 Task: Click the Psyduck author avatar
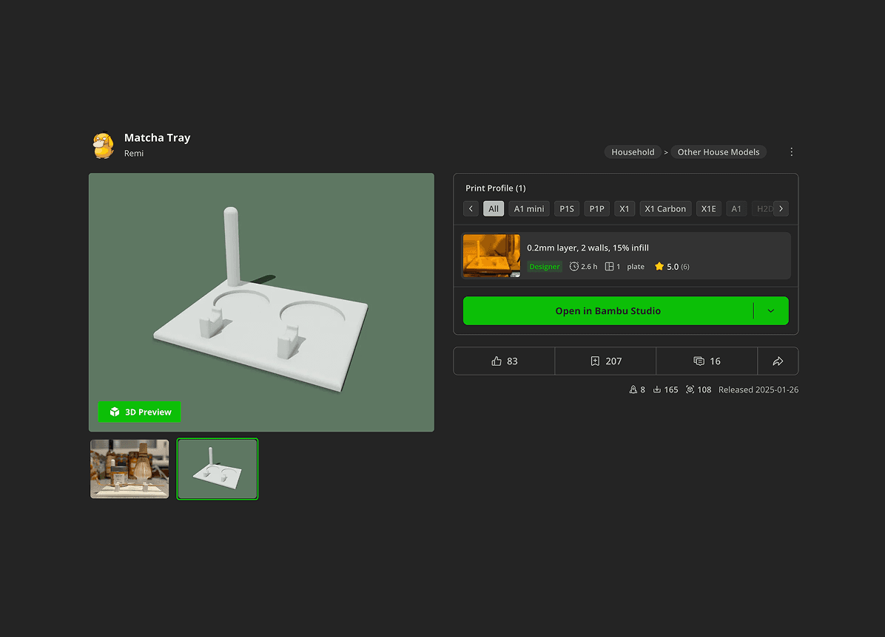(x=104, y=145)
